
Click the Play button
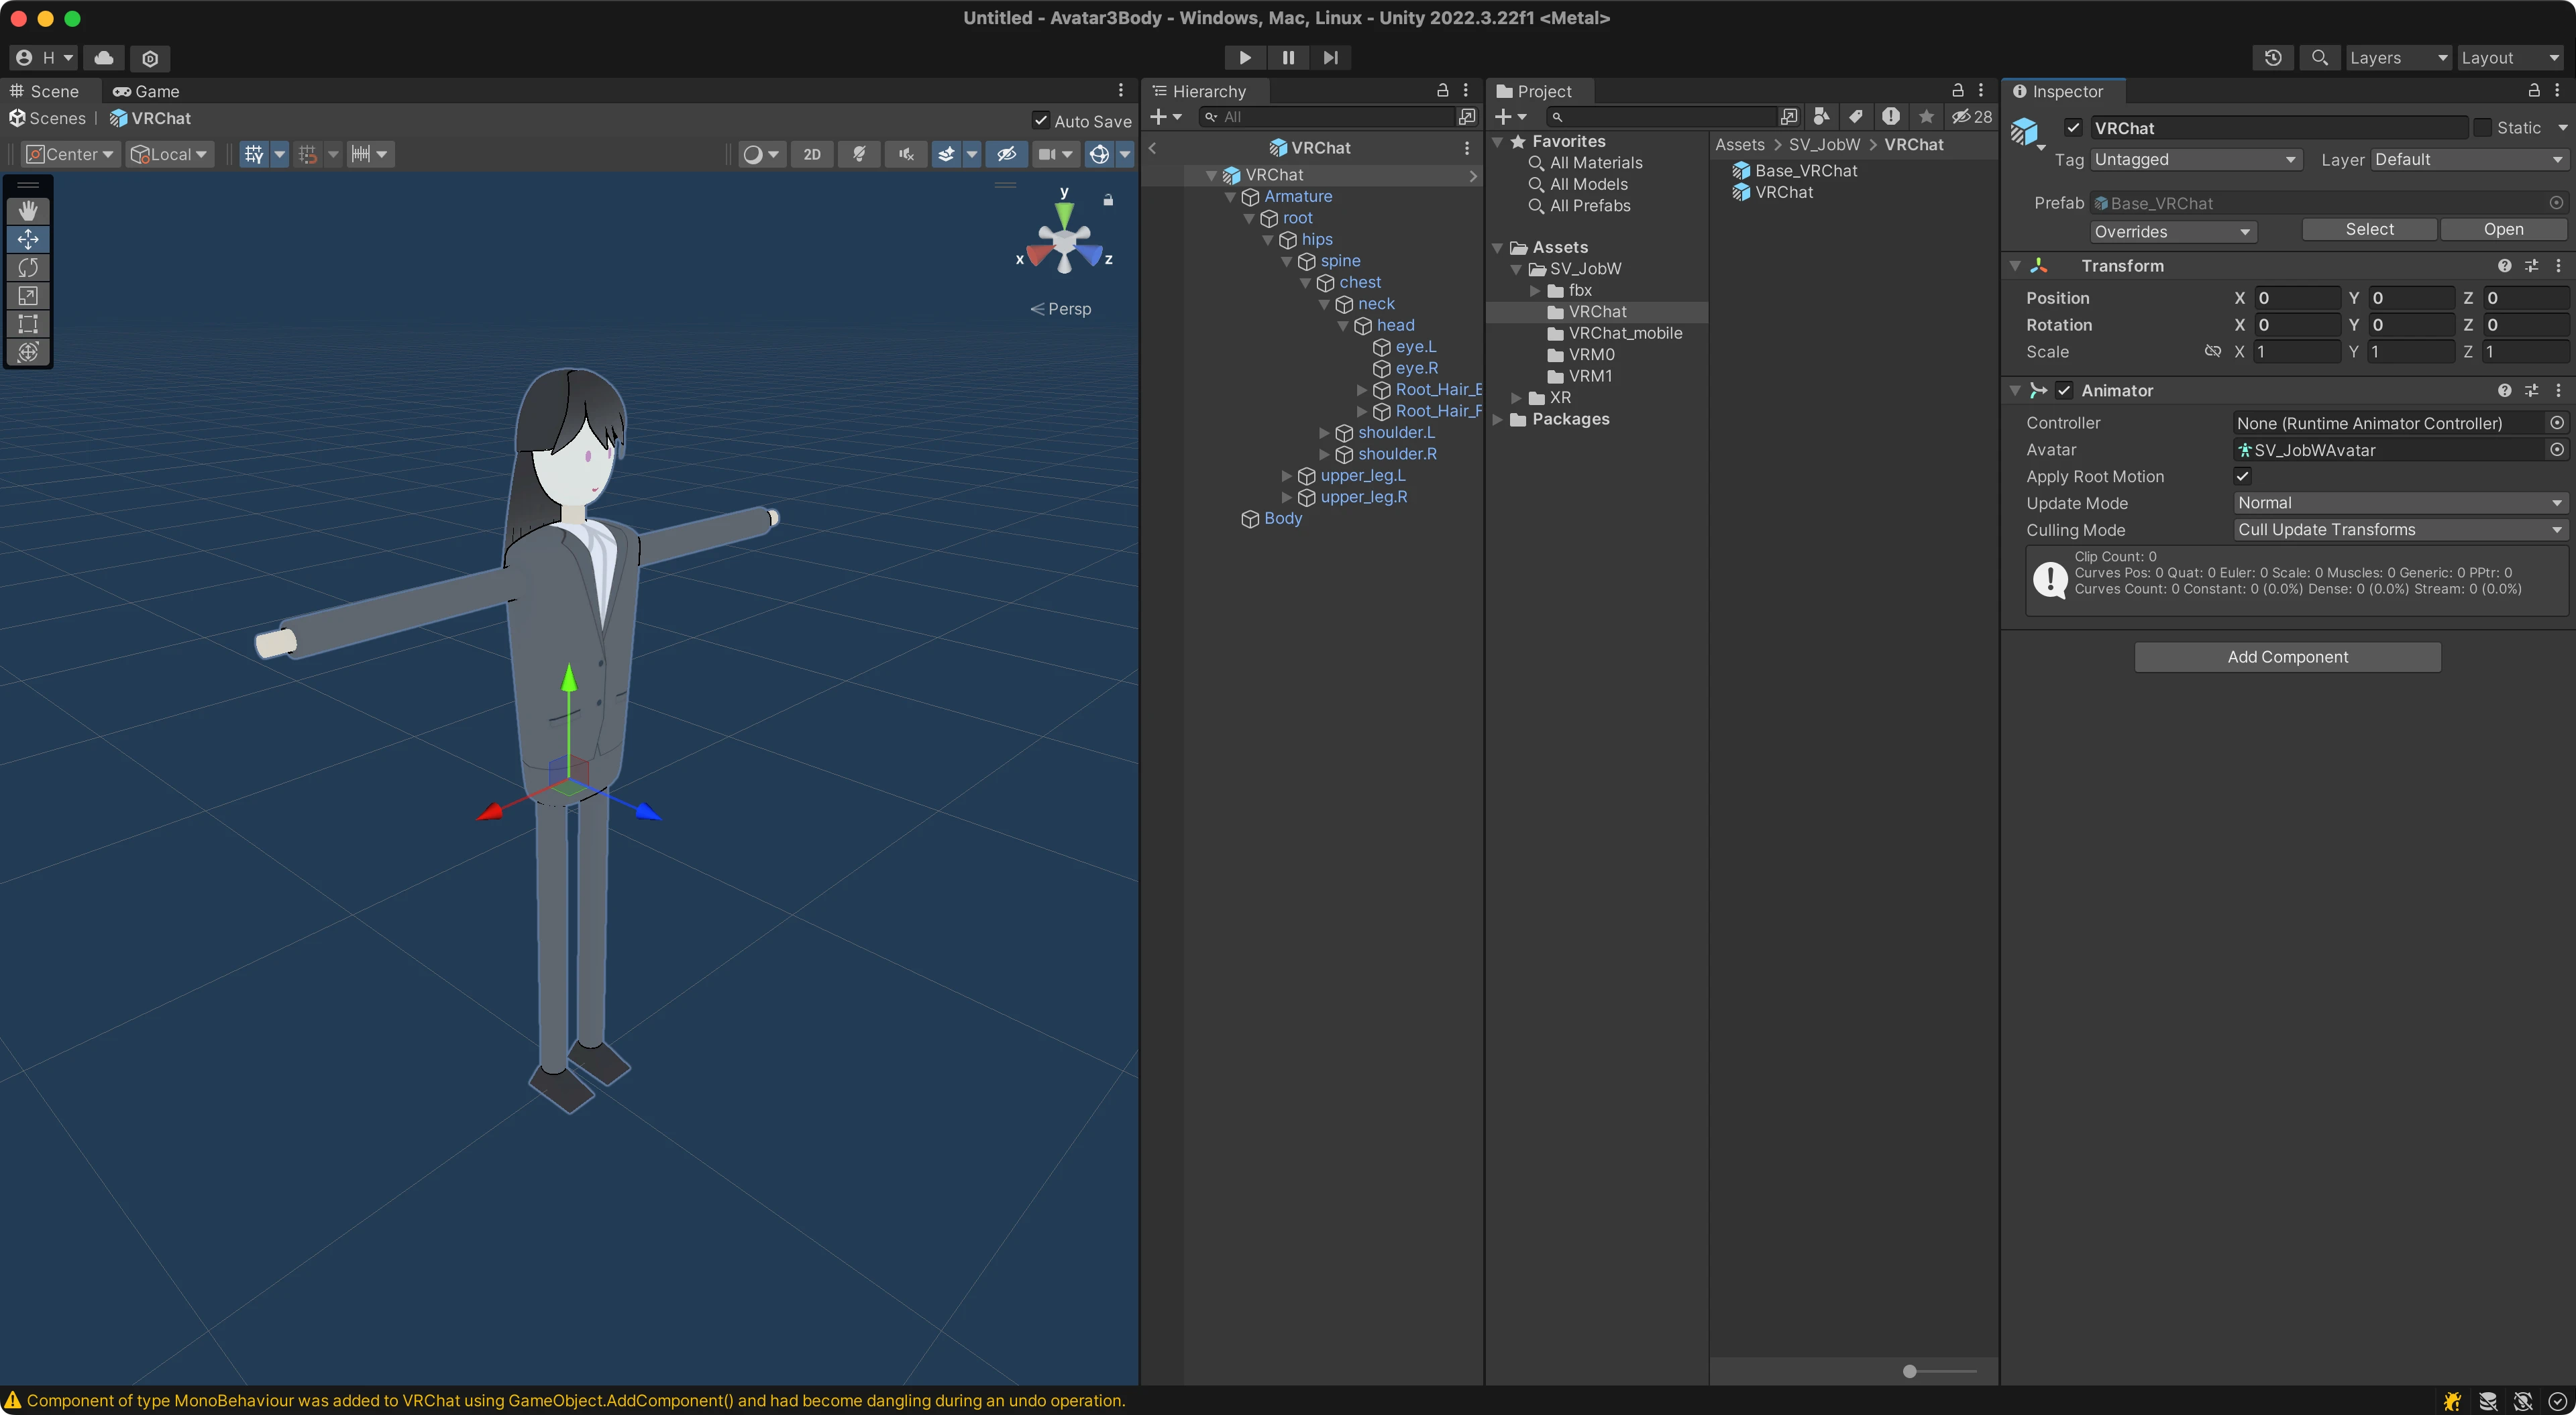click(x=1245, y=58)
